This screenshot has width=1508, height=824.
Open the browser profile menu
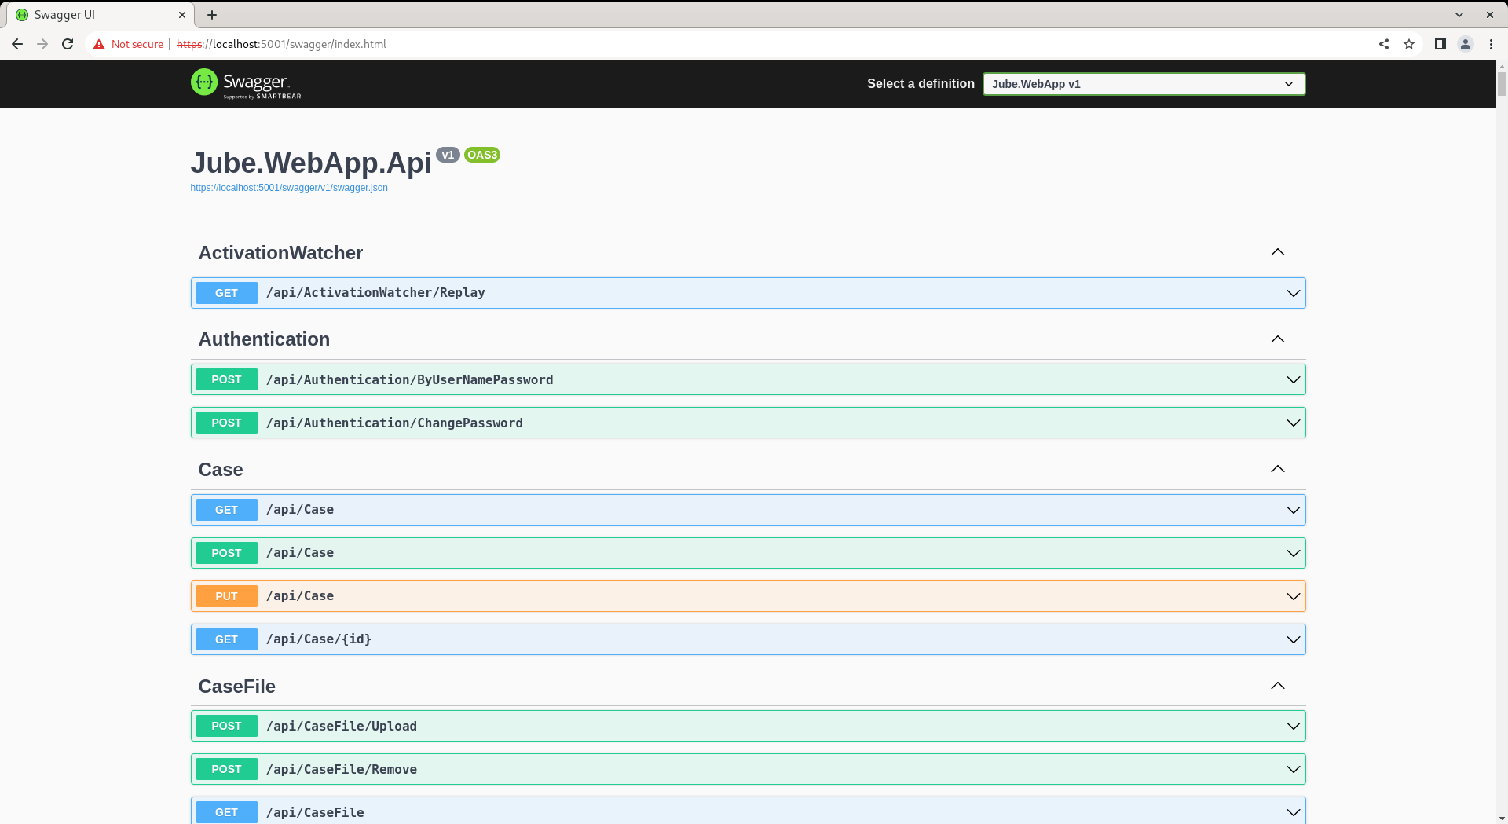click(1466, 44)
